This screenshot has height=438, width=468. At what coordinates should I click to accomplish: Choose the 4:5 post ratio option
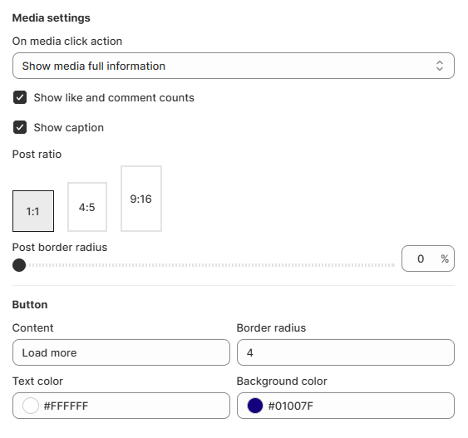(87, 207)
